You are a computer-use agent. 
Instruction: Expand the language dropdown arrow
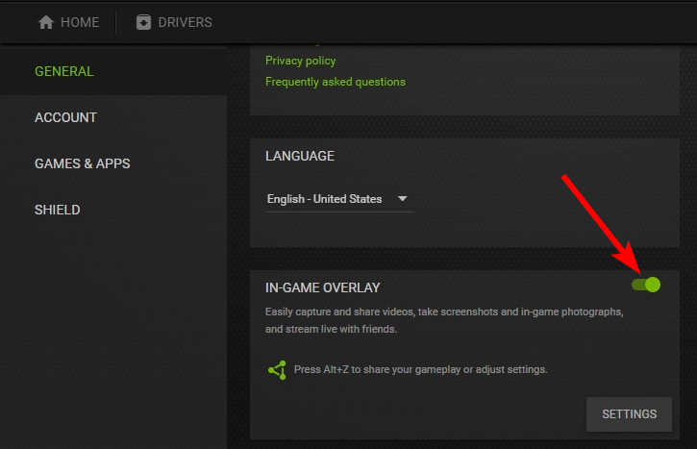coord(402,199)
